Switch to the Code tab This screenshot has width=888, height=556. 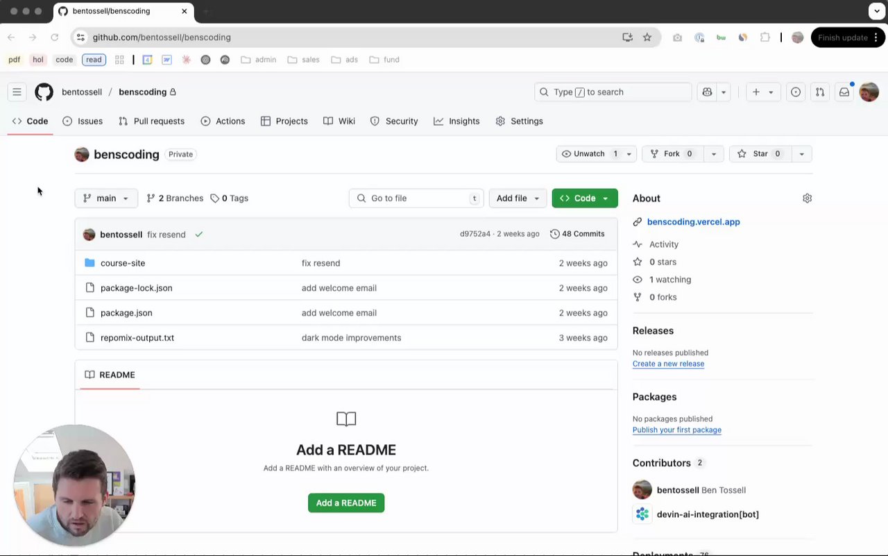[x=30, y=121]
